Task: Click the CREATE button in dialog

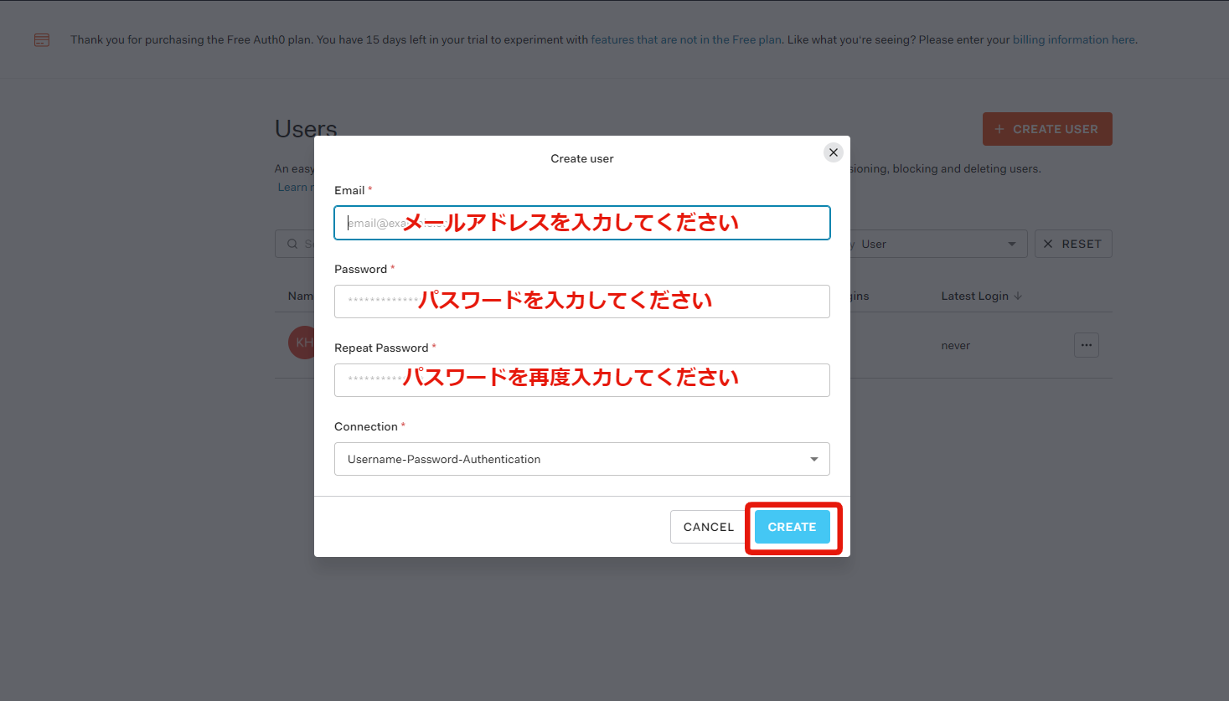Action: click(792, 527)
